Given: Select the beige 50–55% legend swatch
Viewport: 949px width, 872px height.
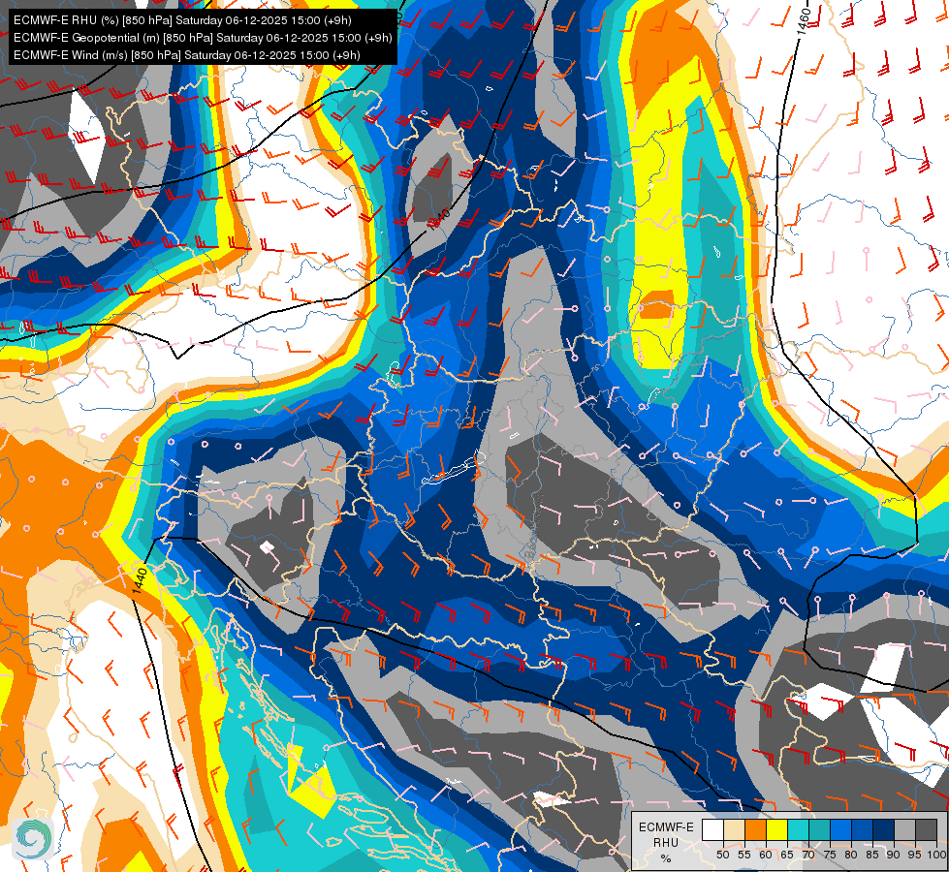Looking at the screenshot, I should point(734,829).
